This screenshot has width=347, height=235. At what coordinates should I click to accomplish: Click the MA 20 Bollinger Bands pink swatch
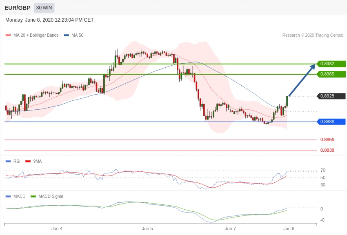tap(8, 35)
